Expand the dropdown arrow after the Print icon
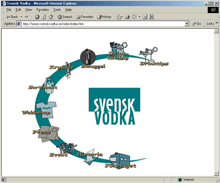 pyautogui.click(x=139, y=17)
